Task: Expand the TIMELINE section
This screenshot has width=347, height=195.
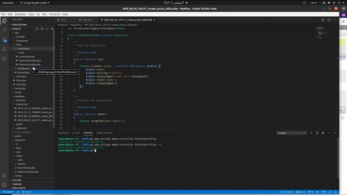Action: 17,184
